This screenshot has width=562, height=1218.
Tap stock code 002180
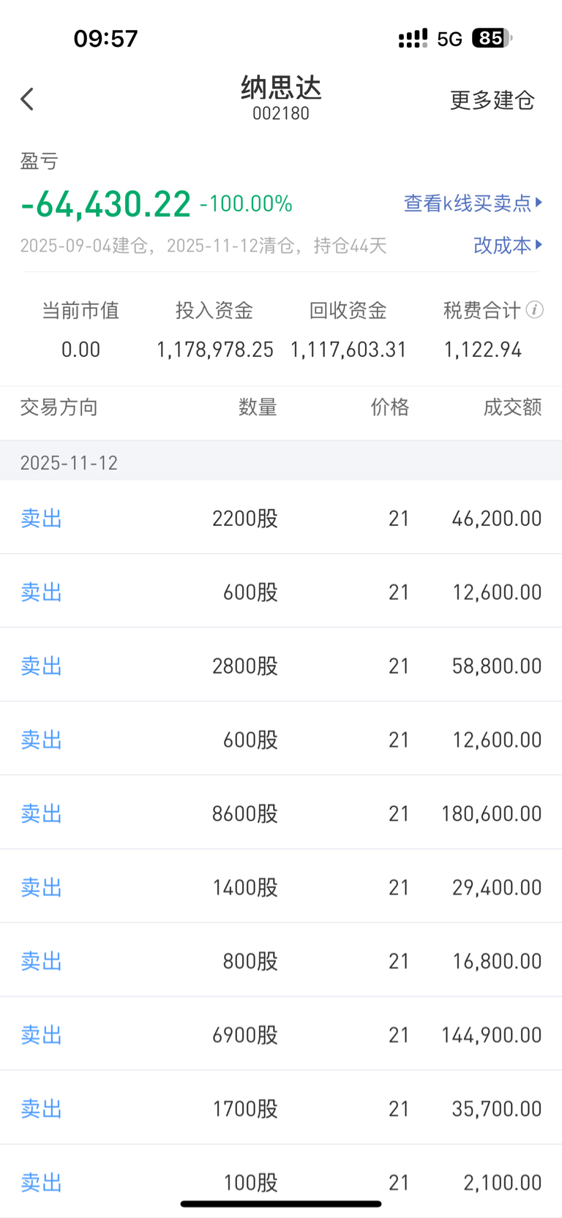(x=281, y=113)
